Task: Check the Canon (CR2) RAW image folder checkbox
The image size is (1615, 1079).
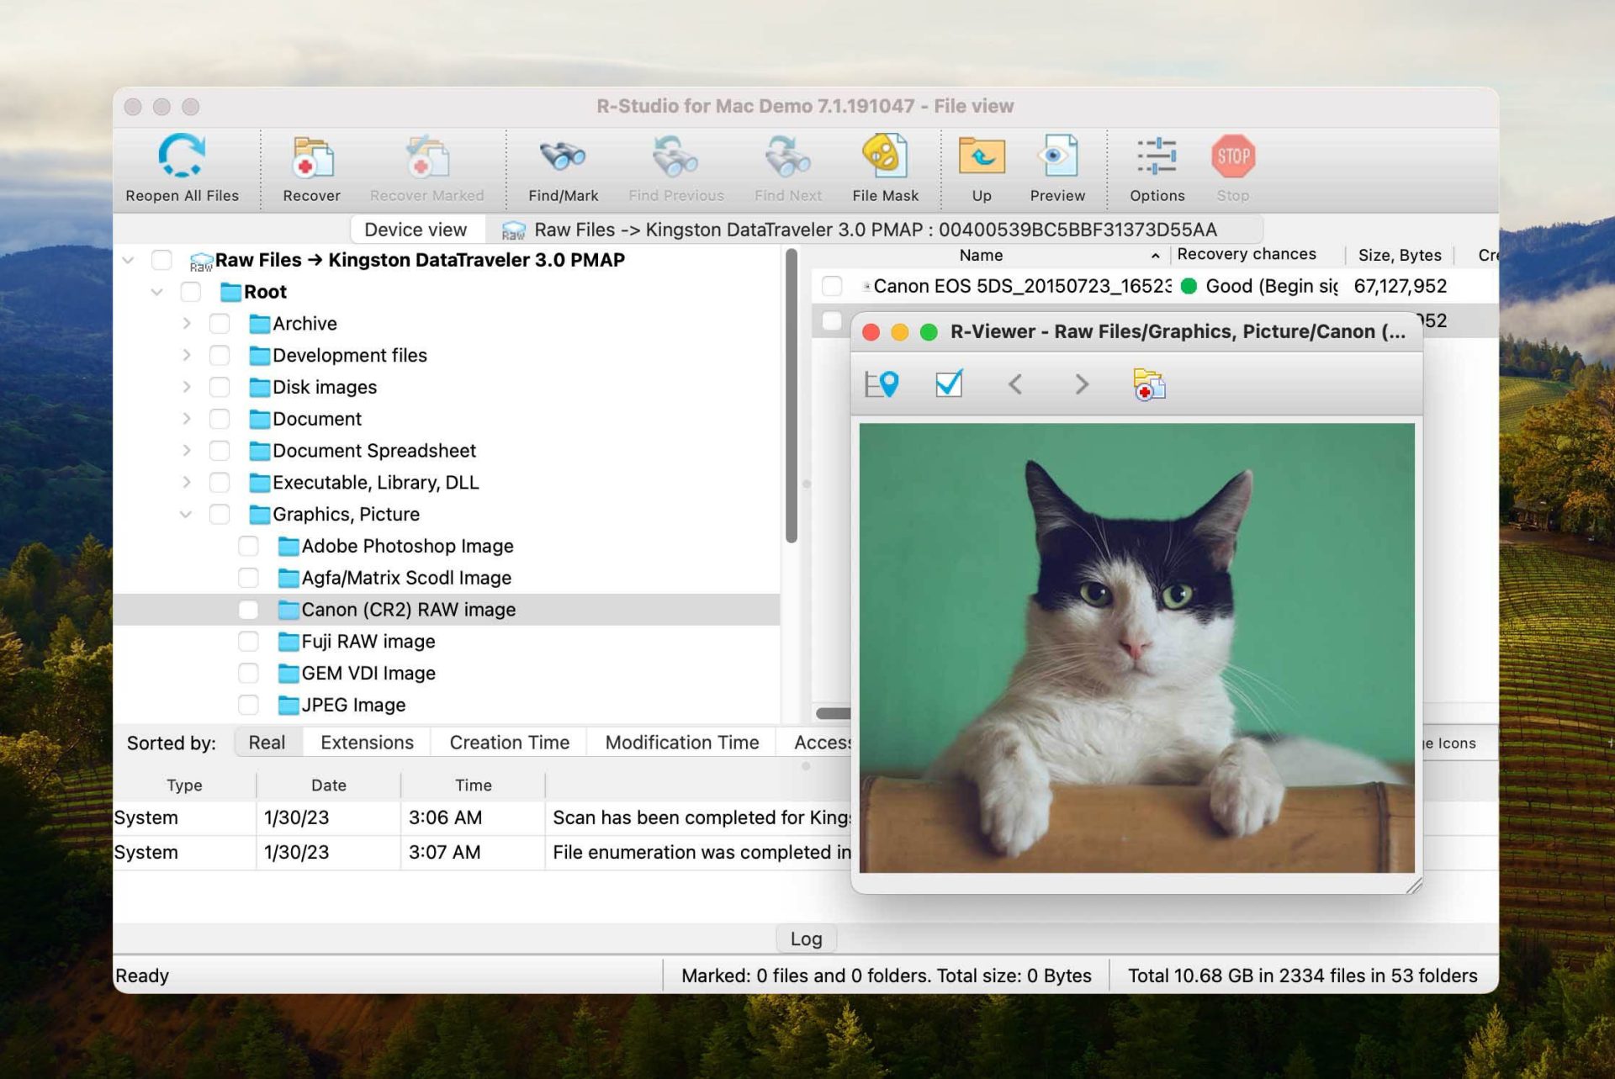Action: click(x=248, y=609)
